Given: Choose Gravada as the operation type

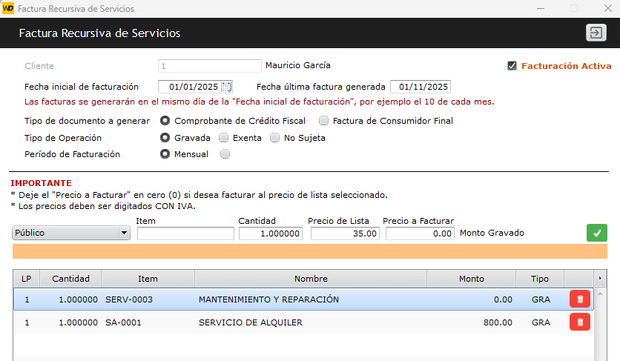Looking at the screenshot, I should [165, 138].
